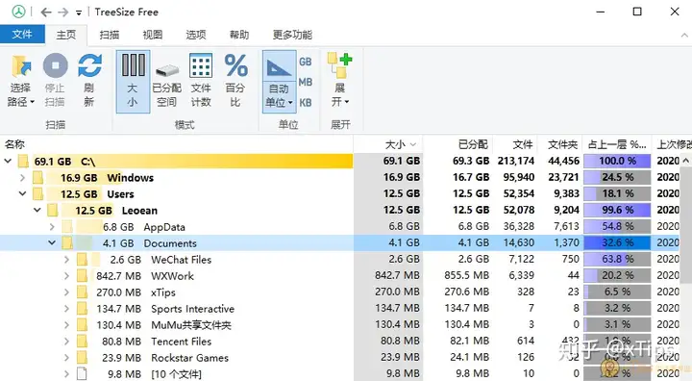Collapse the ribbon with the chevron
Screen dimensions: 692x381
pos(684,35)
